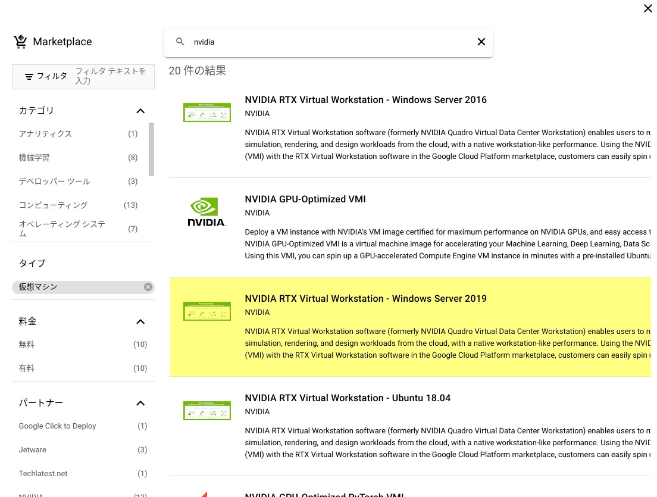Collapse the カテゴリ section
The image size is (657, 497).
click(140, 111)
